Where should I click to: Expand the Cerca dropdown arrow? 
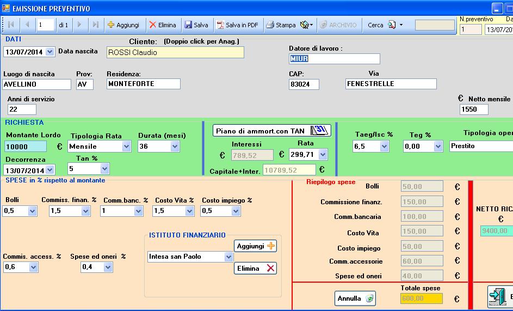401,25
